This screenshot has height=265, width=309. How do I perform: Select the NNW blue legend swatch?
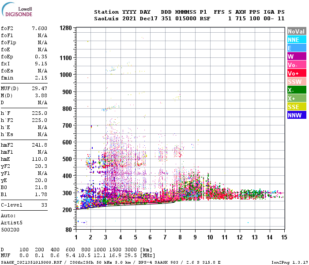pyautogui.click(x=297, y=115)
